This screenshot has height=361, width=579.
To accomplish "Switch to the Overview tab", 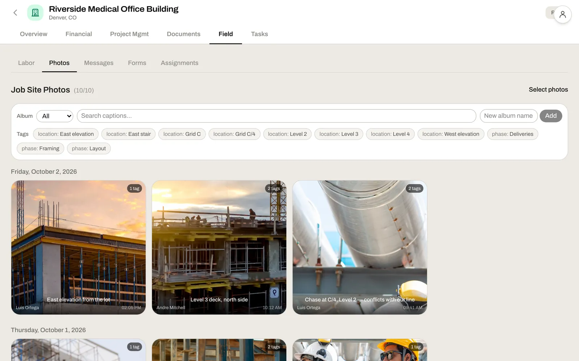I will 34,34.
